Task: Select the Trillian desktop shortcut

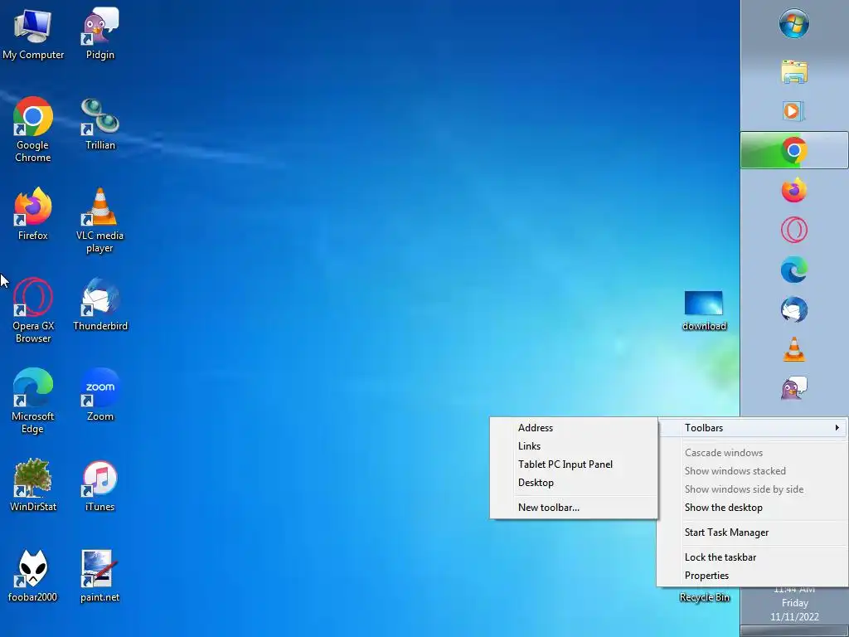Action: 100,124
